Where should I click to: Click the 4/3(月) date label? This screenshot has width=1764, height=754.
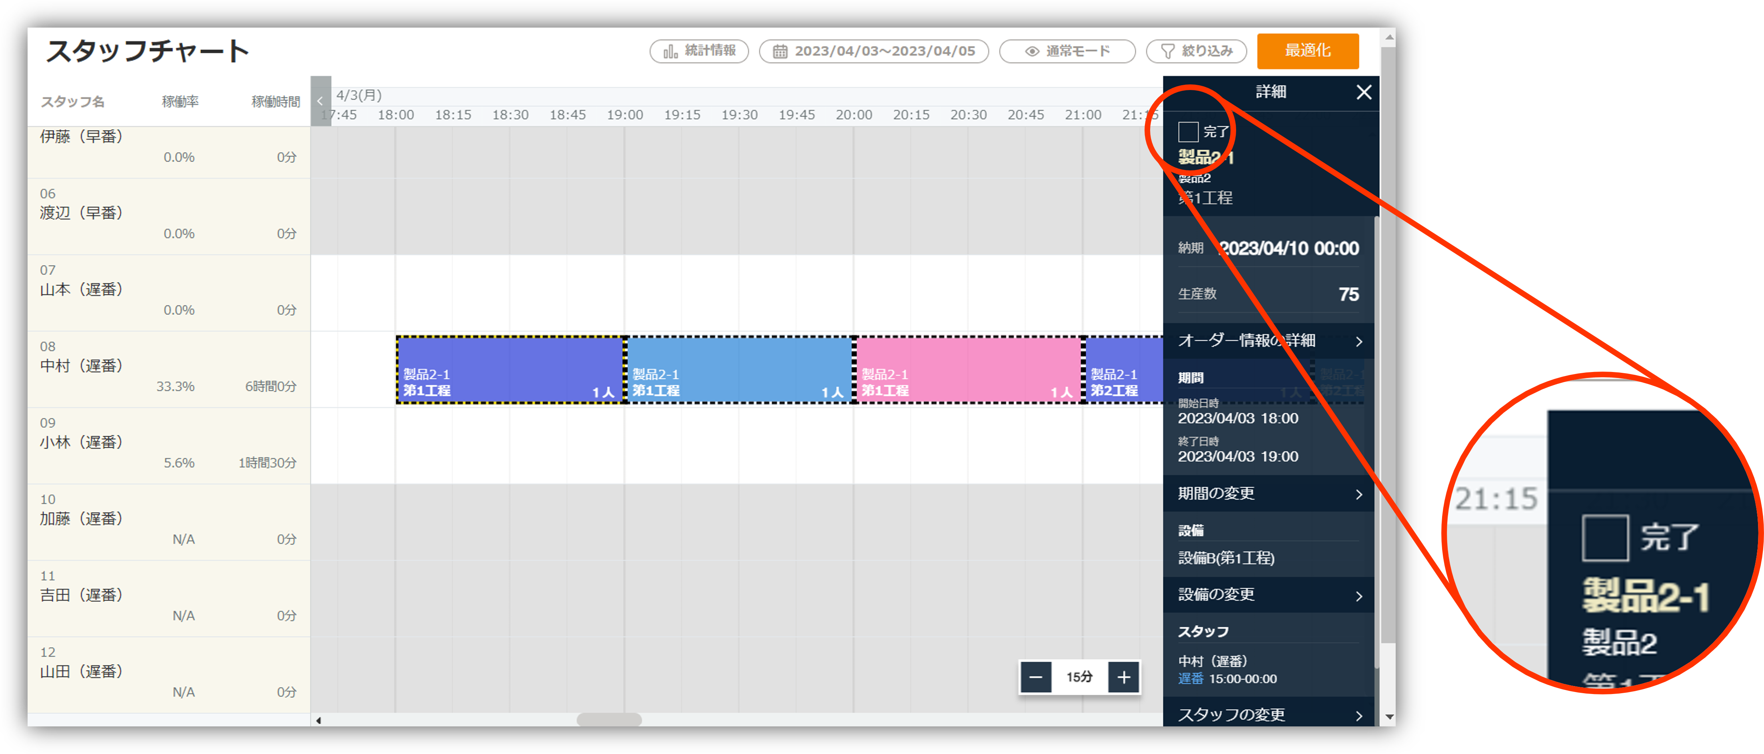359,95
